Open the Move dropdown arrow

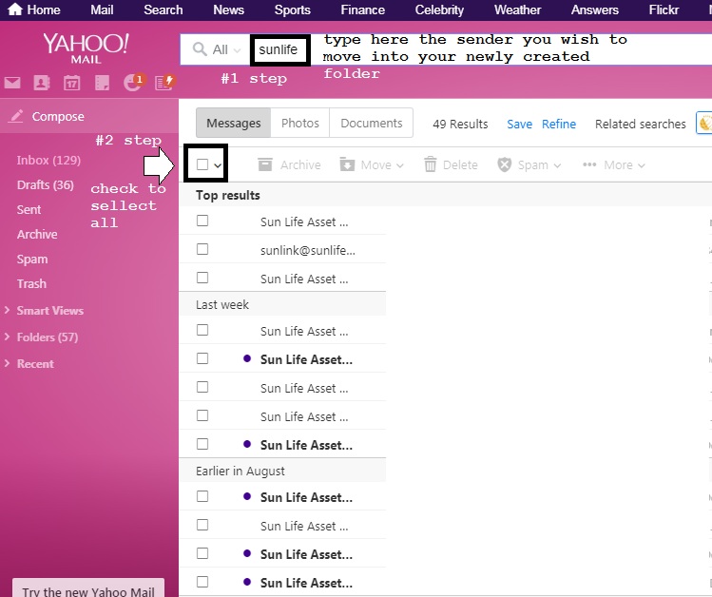[399, 165]
